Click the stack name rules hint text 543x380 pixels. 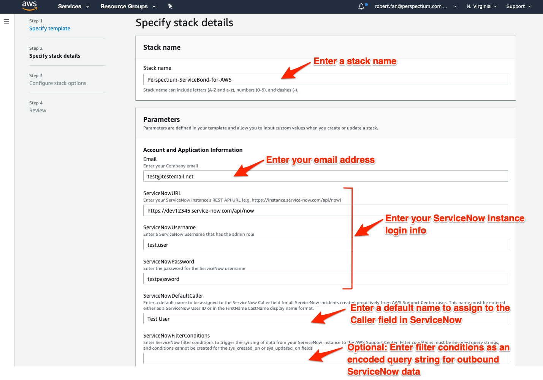click(x=220, y=90)
